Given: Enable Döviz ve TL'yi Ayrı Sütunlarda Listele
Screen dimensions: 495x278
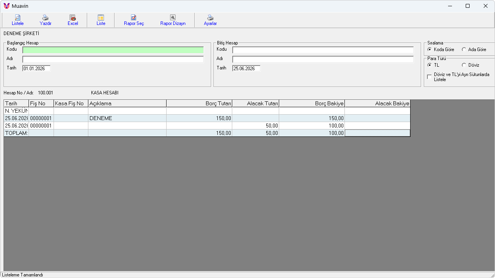Looking at the screenshot, I should (x=429, y=77).
